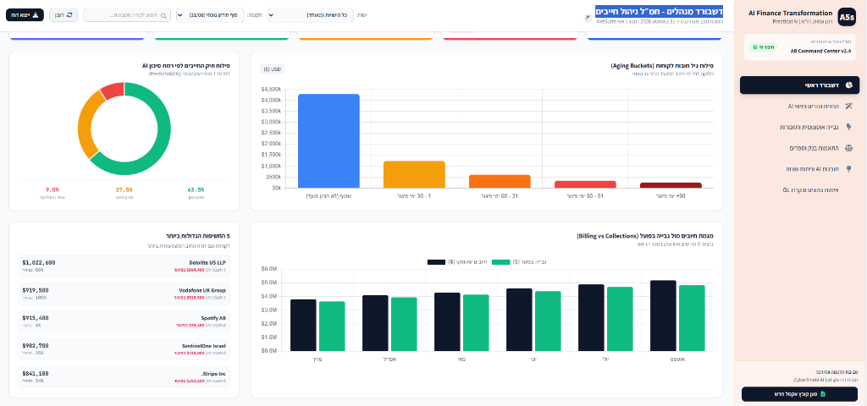
Task: Click the red segment of the donut chart
Action: click(113, 90)
